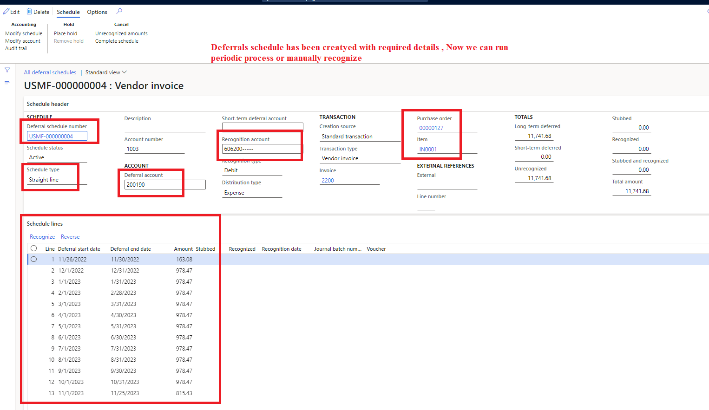Click Unrecognized amounts action

tap(121, 33)
